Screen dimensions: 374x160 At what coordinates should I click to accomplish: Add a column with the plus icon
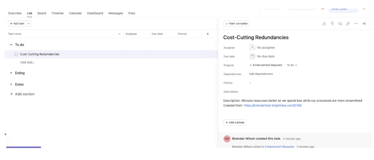(208, 34)
